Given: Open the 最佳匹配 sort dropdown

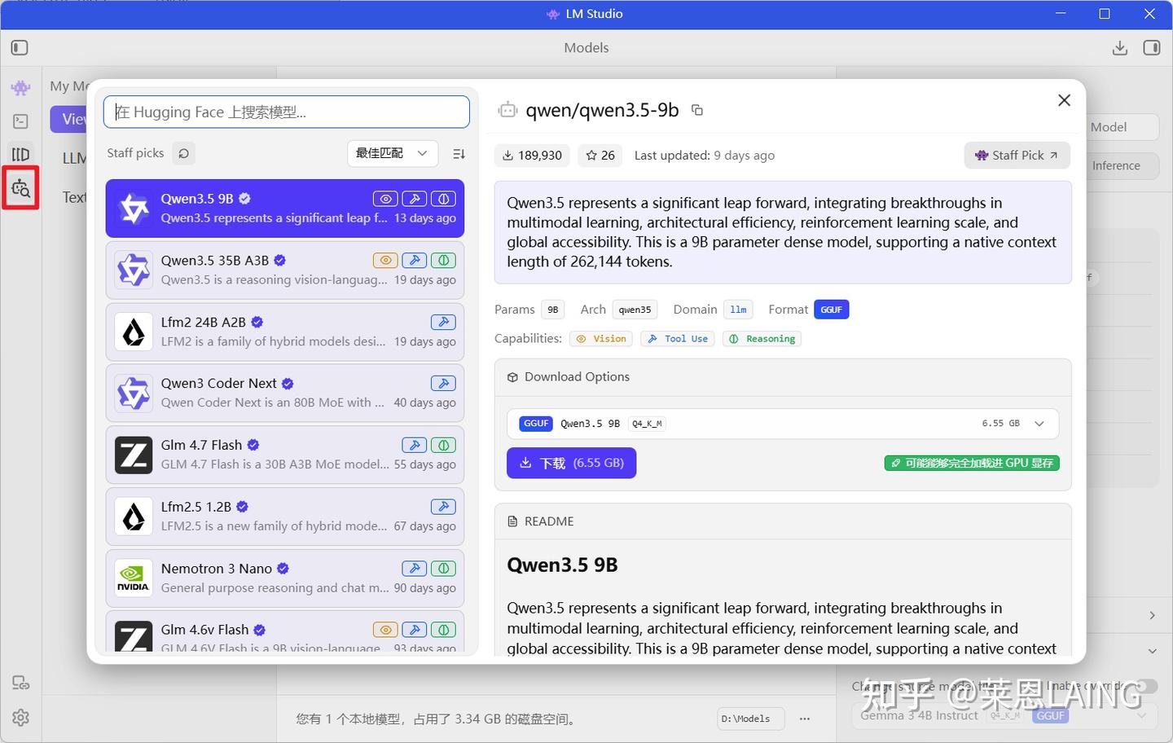Looking at the screenshot, I should pyautogui.click(x=392, y=153).
